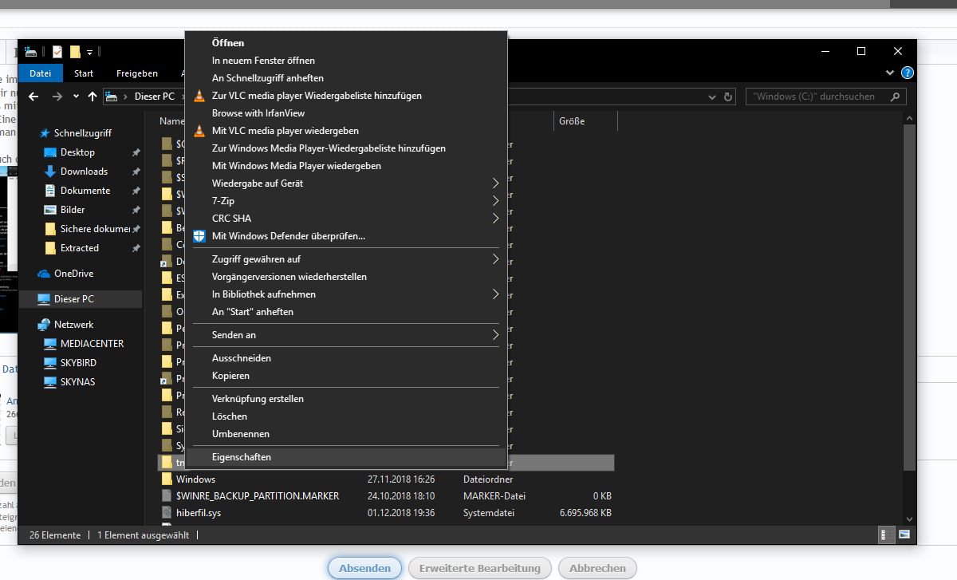Open Bilder in the navigation pane
Viewport: 957px width, 580px height.
(x=73, y=210)
